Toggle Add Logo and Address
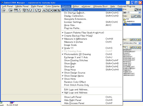Screen dimensions: 143x106 (92, 92)
